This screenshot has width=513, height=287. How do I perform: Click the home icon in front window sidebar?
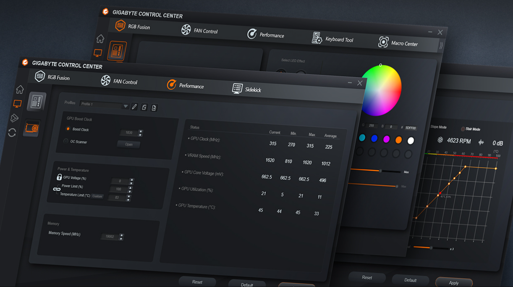[x=20, y=90]
